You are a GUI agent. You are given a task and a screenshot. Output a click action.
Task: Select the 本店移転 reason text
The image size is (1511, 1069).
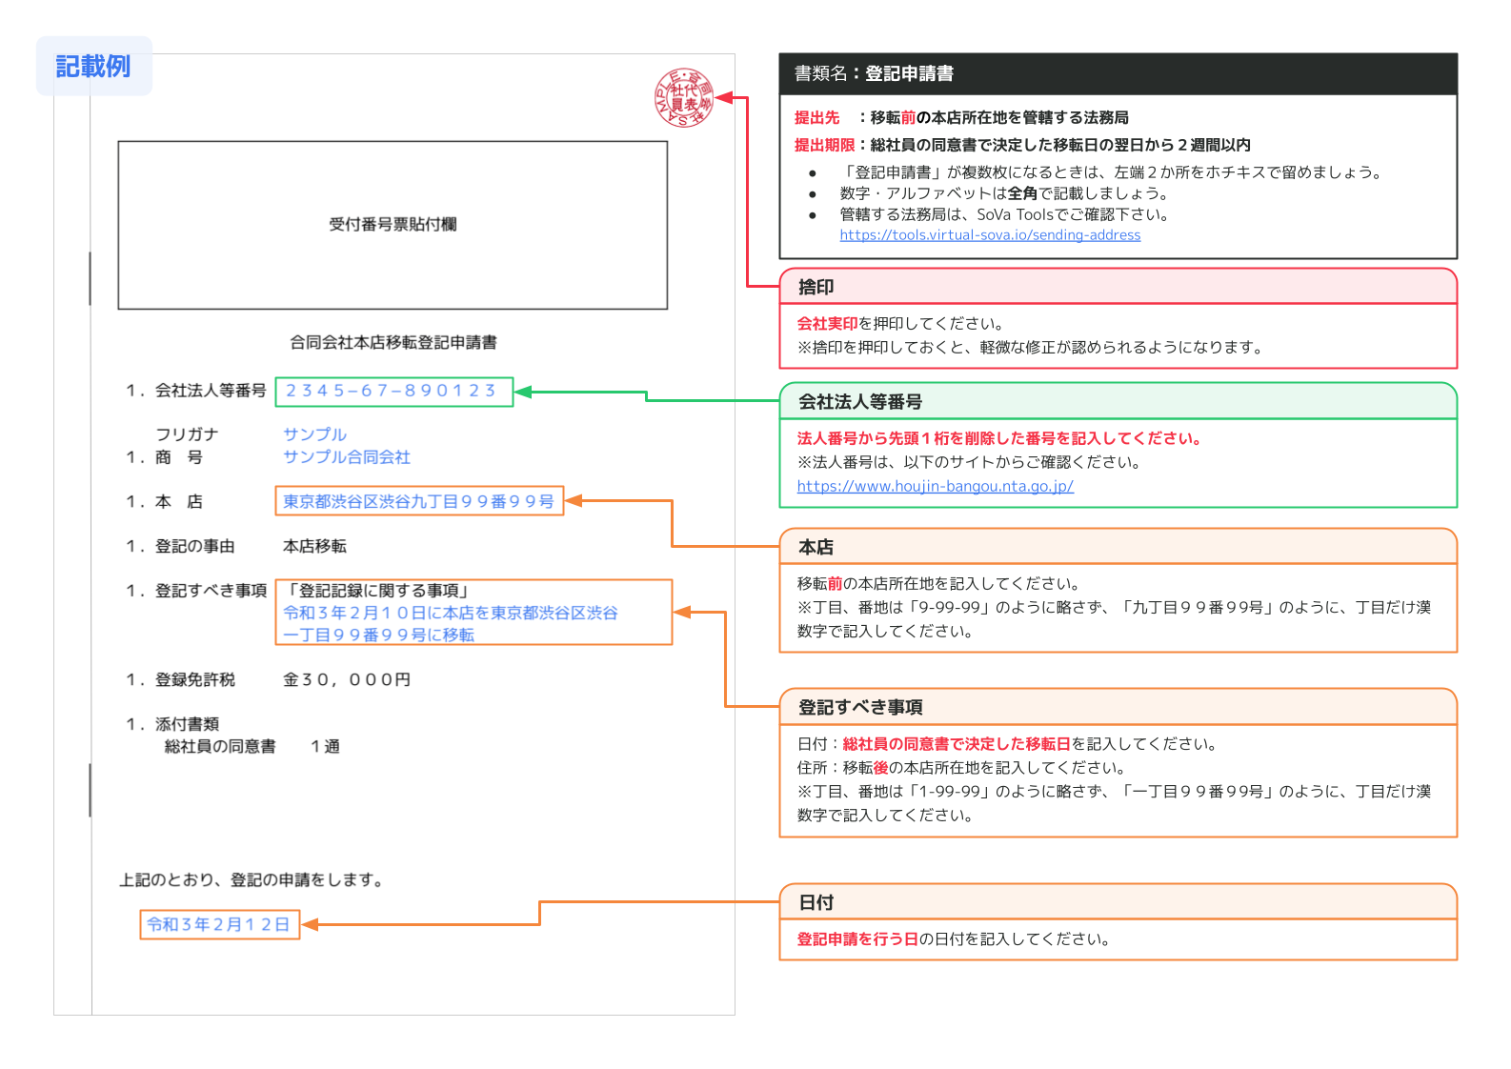314,546
